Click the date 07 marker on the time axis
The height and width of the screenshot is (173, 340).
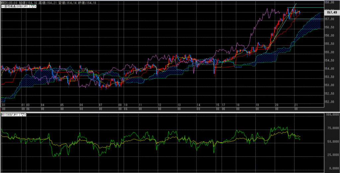coord(101,105)
